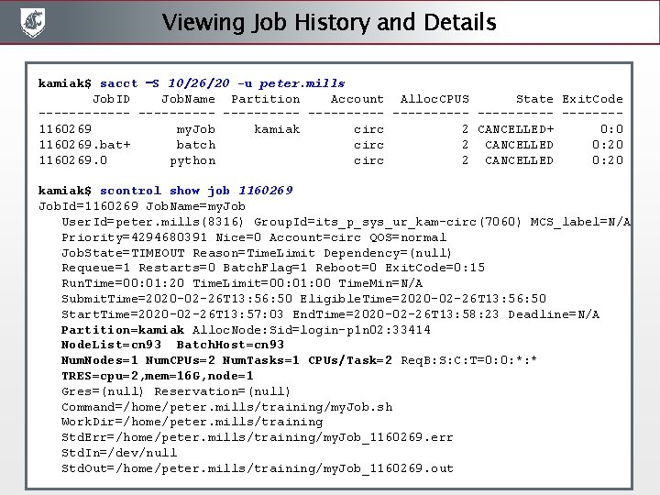Click the StdOut myJob_1160269.out path
This screenshot has width=660, height=495.
(258, 468)
